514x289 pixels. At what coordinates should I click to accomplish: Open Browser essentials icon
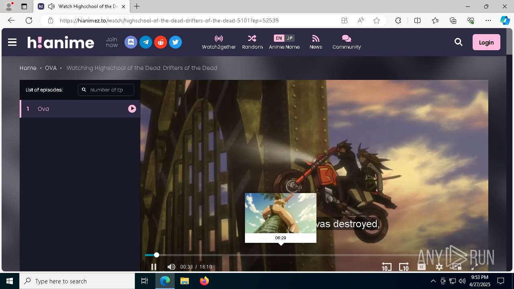coord(471,20)
